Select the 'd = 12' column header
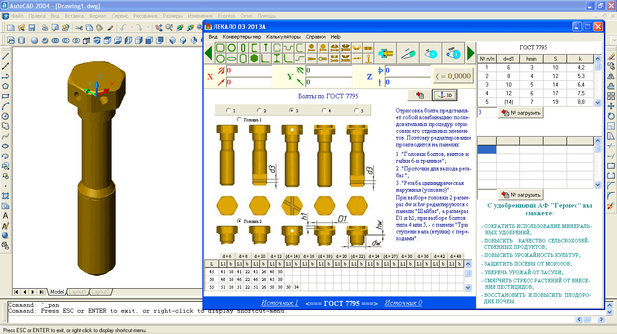 click(276, 256)
